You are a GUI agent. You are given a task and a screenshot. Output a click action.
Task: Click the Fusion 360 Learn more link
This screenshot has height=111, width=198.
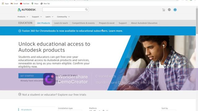coord(116,31)
